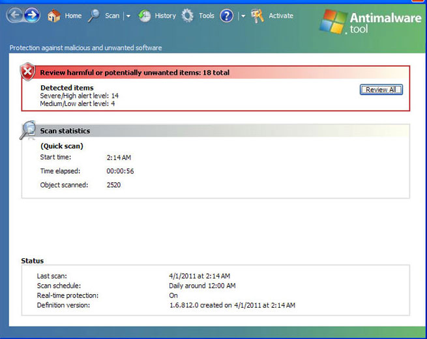Click the '(Quick scan)' label
This screenshot has height=339, width=427.
point(62,146)
